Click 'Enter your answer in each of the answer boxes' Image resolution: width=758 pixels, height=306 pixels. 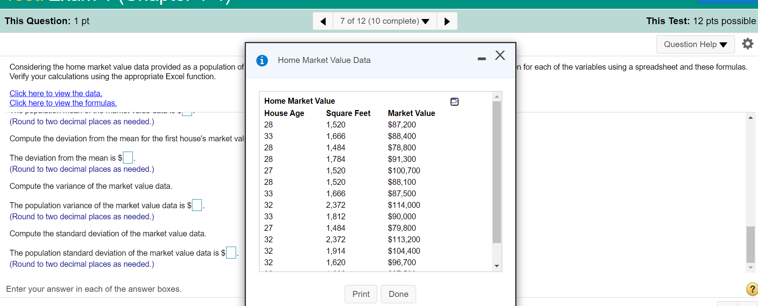click(94, 289)
